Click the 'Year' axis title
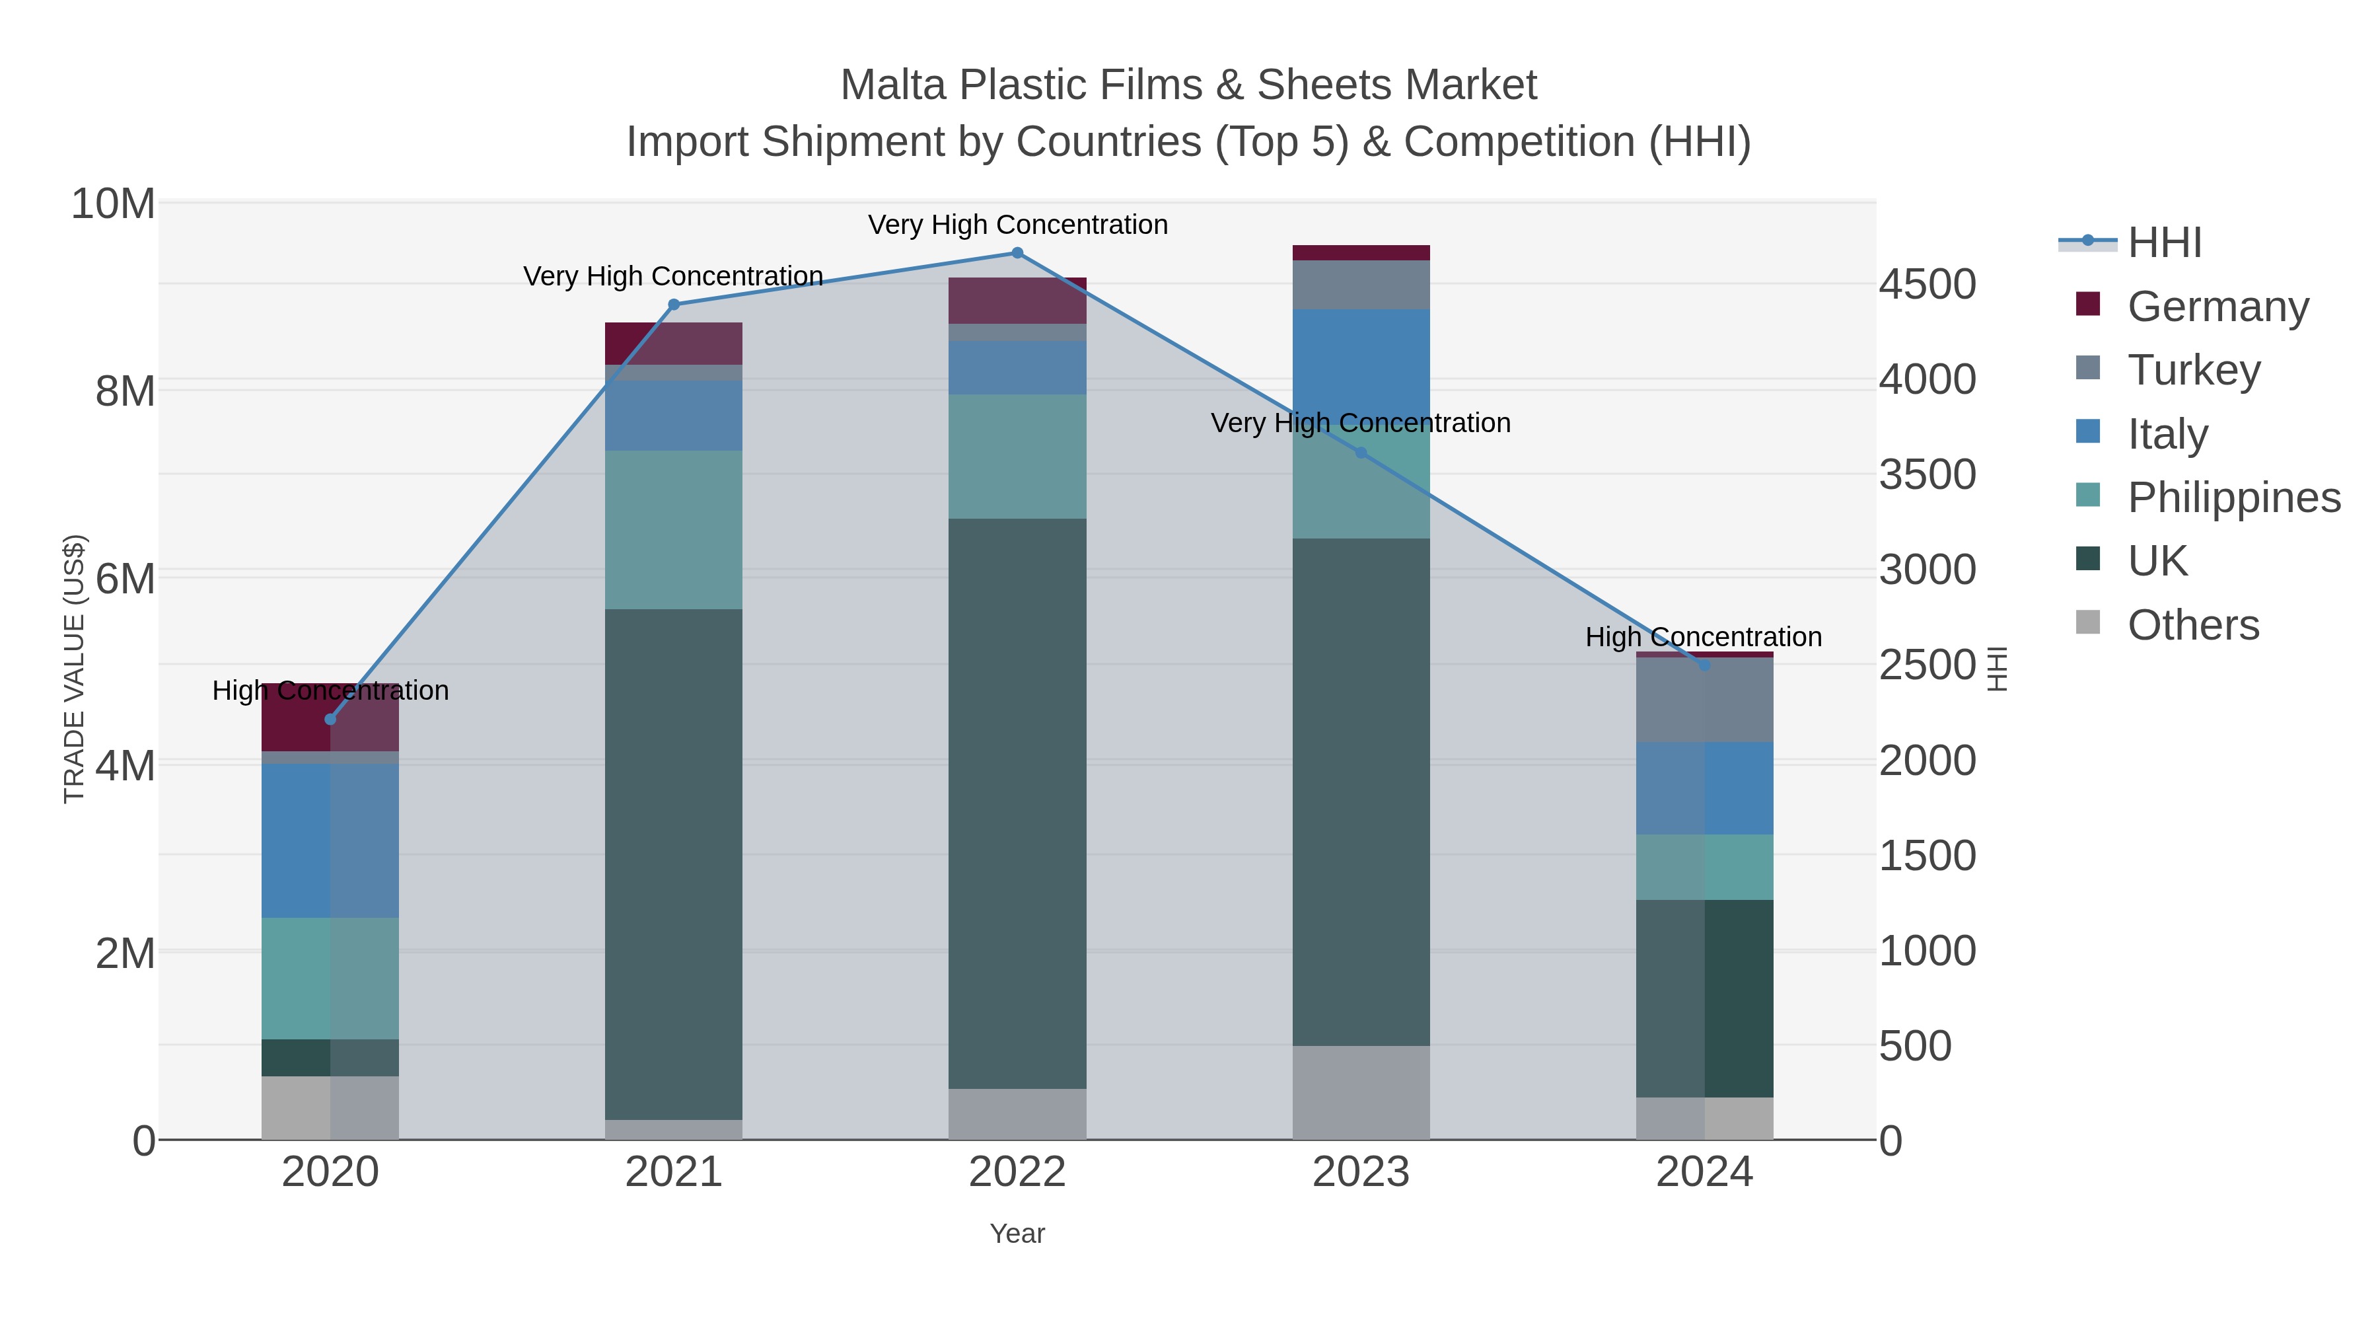 [1017, 1234]
